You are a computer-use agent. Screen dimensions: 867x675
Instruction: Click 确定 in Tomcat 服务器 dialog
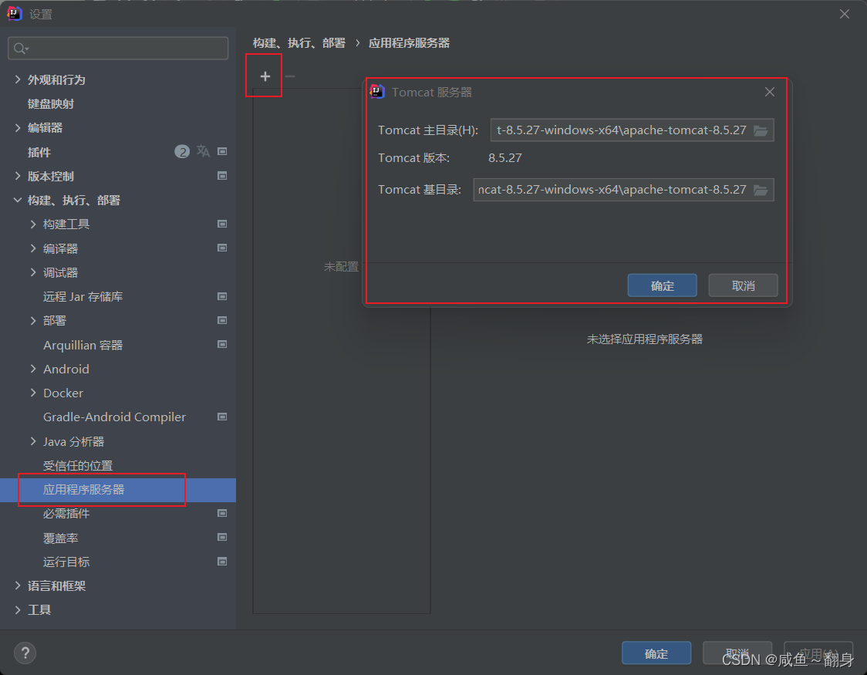coord(662,285)
